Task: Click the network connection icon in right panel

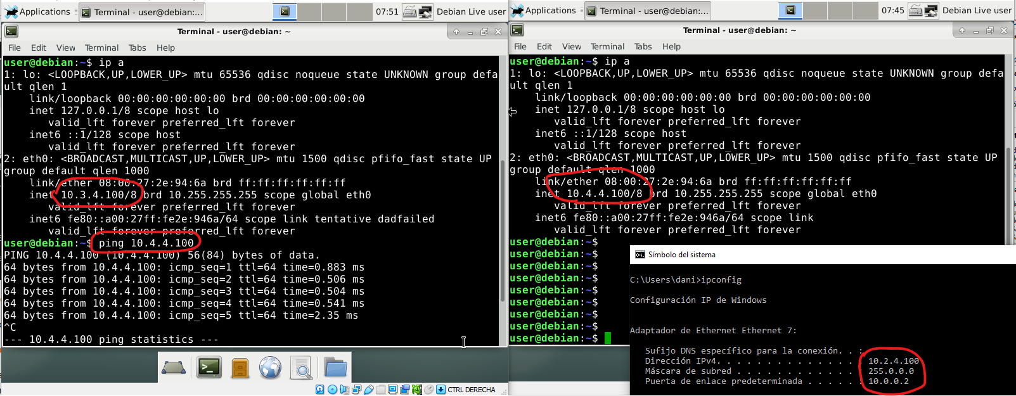Action: tap(931, 10)
